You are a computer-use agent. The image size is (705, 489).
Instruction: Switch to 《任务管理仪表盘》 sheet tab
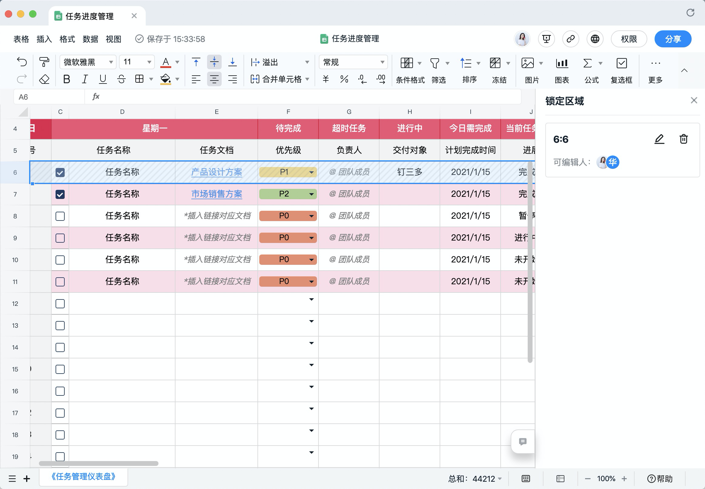pos(83,477)
